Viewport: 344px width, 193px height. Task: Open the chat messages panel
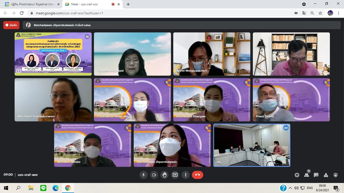click(316, 175)
